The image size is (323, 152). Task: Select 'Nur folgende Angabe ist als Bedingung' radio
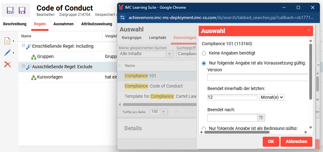[x=204, y=129]
